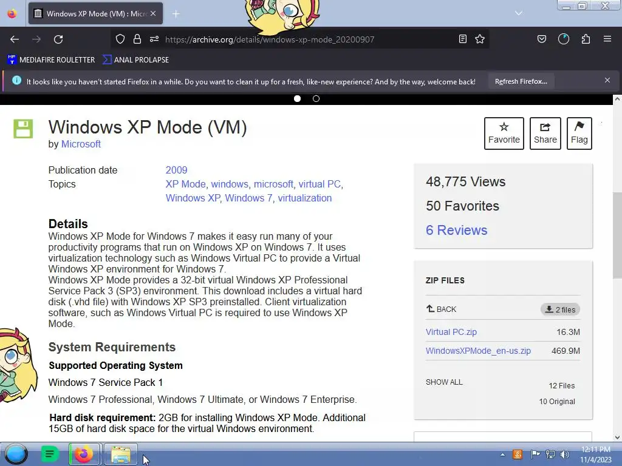Viewport: 622px width, 466px height.
Task: Add this item to Favorites
Action: pyautogui.click(x=504, y=133)
